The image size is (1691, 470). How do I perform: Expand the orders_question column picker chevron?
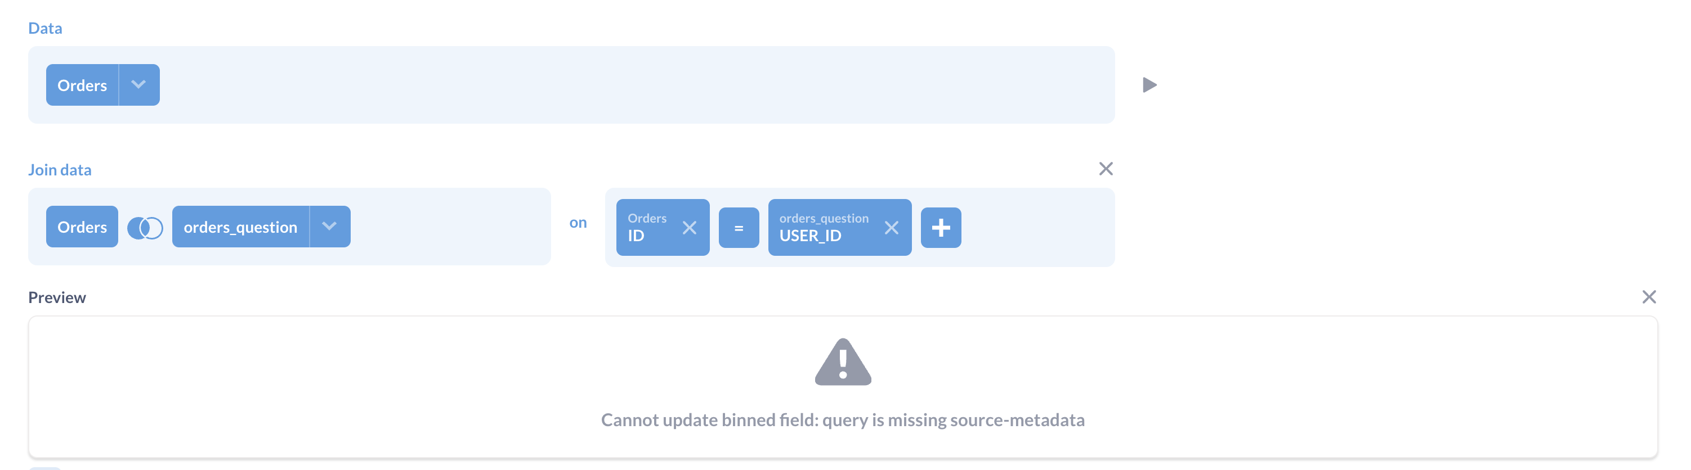[328, 227]
